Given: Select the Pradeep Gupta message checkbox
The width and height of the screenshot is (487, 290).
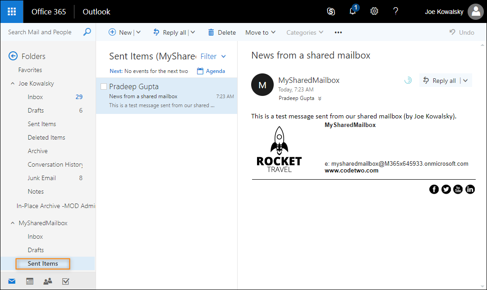Looking at the screenshot, I should tap(103, 86).
